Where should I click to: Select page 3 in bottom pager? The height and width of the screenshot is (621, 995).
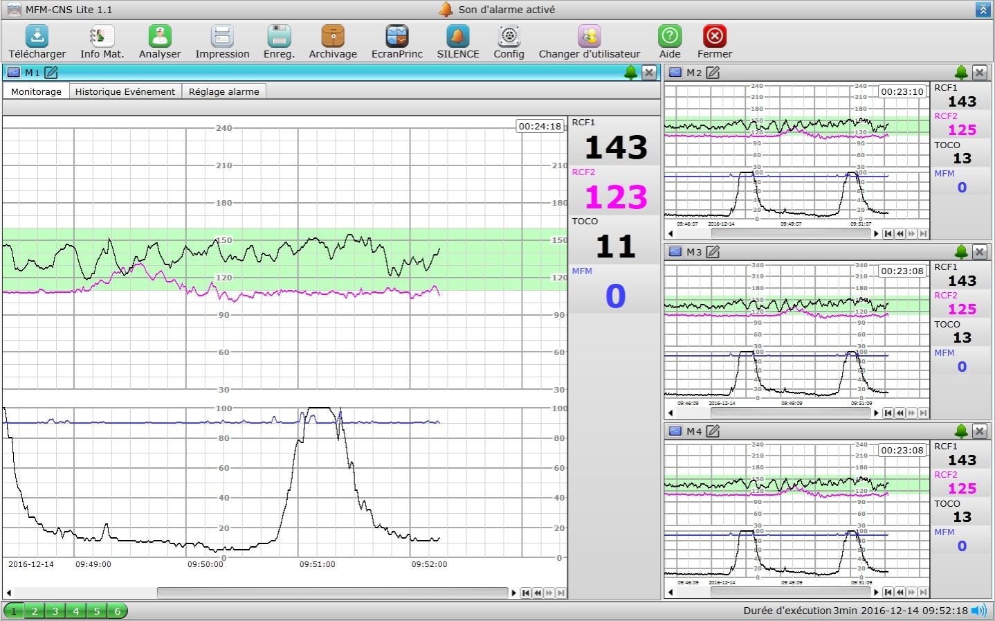click(55, 611)
